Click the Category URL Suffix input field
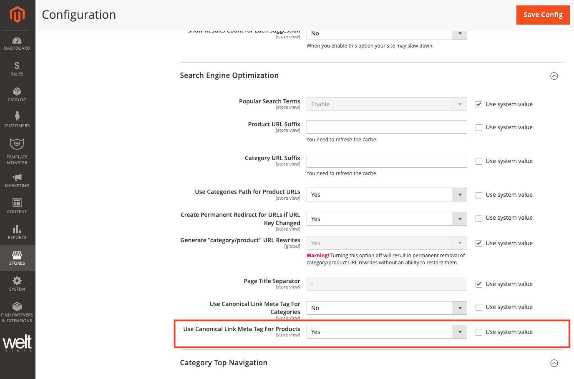 coord(386,161)
